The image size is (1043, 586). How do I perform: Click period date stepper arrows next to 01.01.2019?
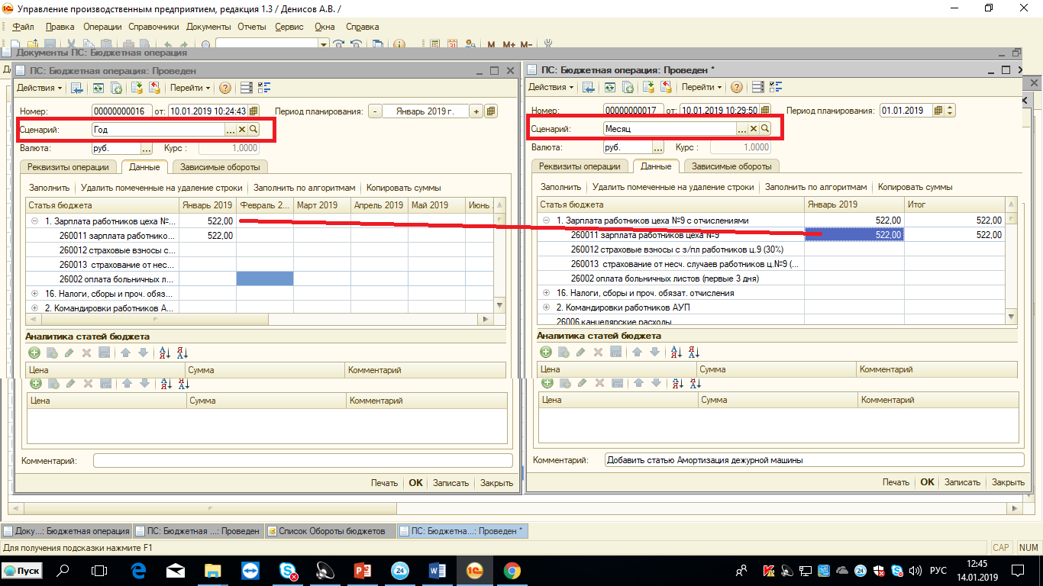tap(950, 111)
